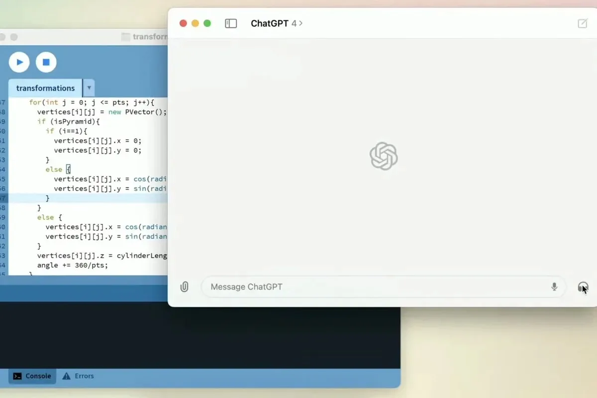
Task: Activate voice dictation with the microphone icon
Action: [x=554, y=287]
